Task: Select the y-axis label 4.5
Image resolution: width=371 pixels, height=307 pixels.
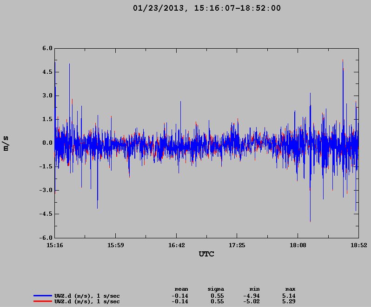Action: click(x=47, y=72)
